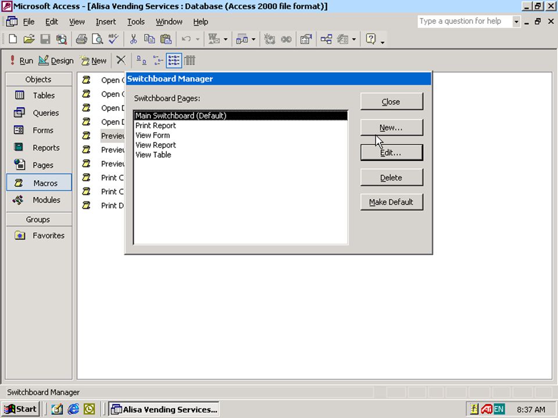This screenshot has width=558, height=418.
Task: Click the New... button in Switchboard Manager
Action: pyautogui.click(x=391, y=128)
